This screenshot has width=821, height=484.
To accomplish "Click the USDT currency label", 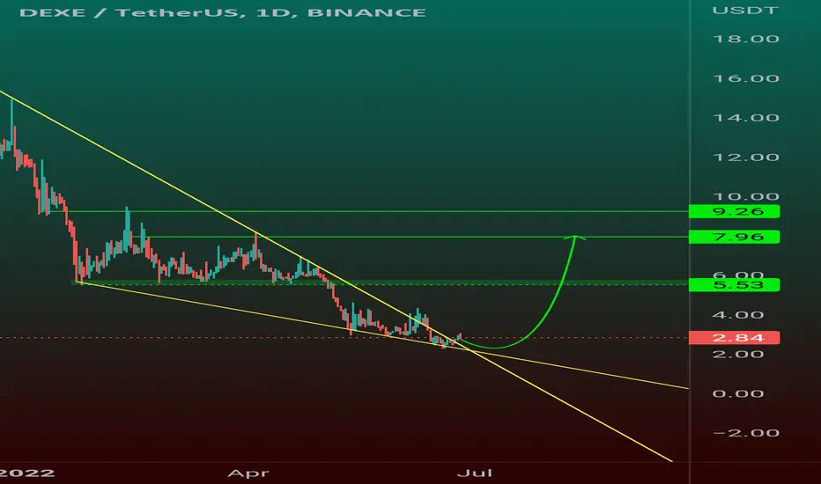I will (745, 10).
